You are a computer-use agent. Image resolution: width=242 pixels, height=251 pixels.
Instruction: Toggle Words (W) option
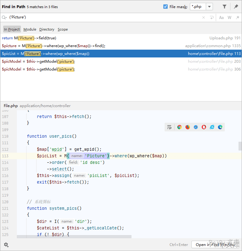pyautogui.click(x=230, y=17)
